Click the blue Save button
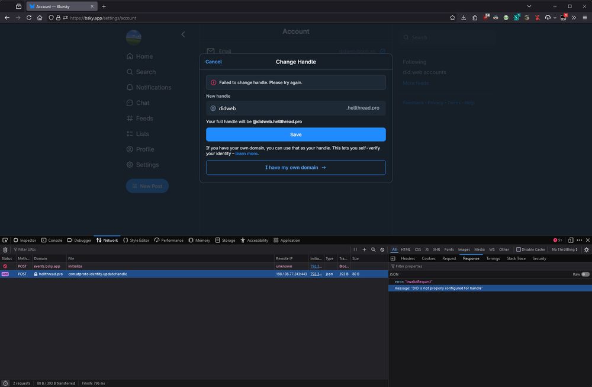 (x=295, y=135)
